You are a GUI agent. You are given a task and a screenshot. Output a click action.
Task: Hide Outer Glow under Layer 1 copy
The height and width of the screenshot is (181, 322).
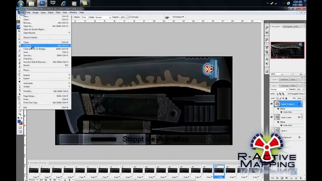click(x=282, y=125)
